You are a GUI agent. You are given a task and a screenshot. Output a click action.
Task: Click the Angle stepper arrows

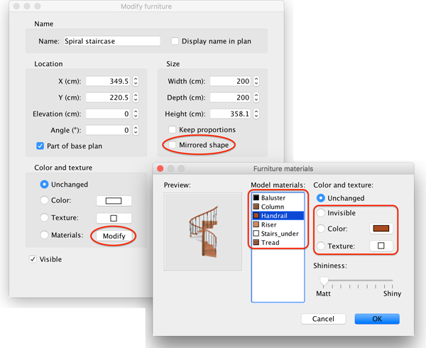(135, 130)
